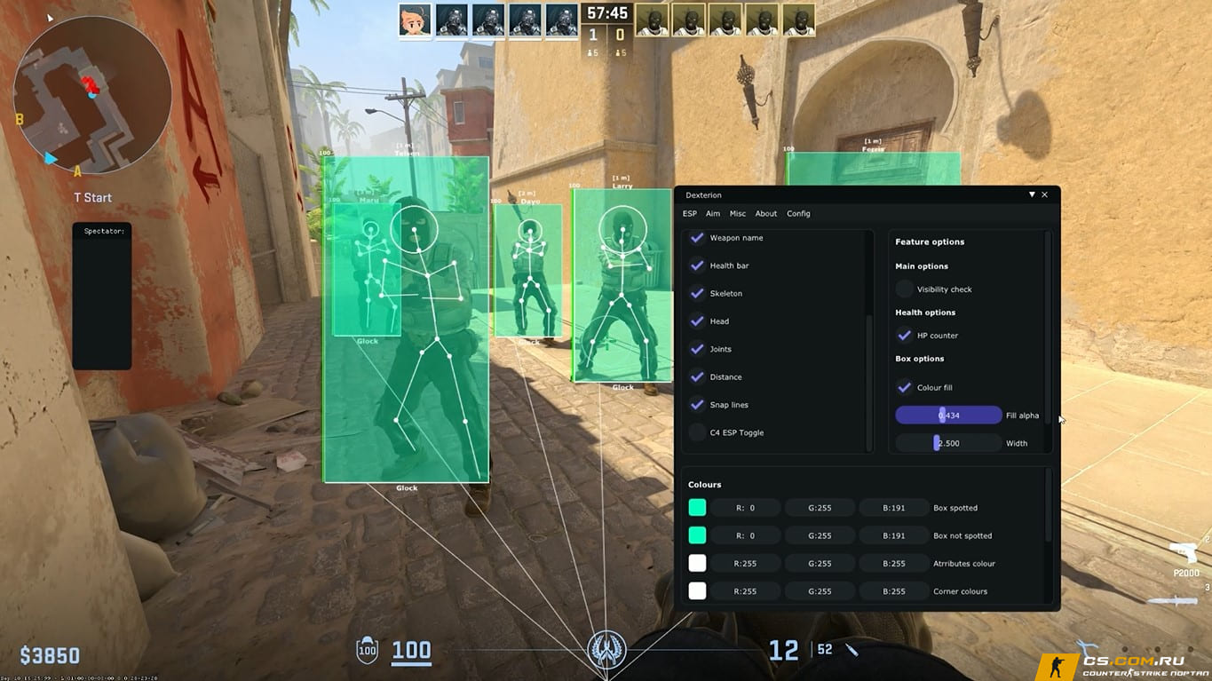This screenshot has width=1212, height=681.
Task: Click the Feature options heading
Action: pos(930,242)
